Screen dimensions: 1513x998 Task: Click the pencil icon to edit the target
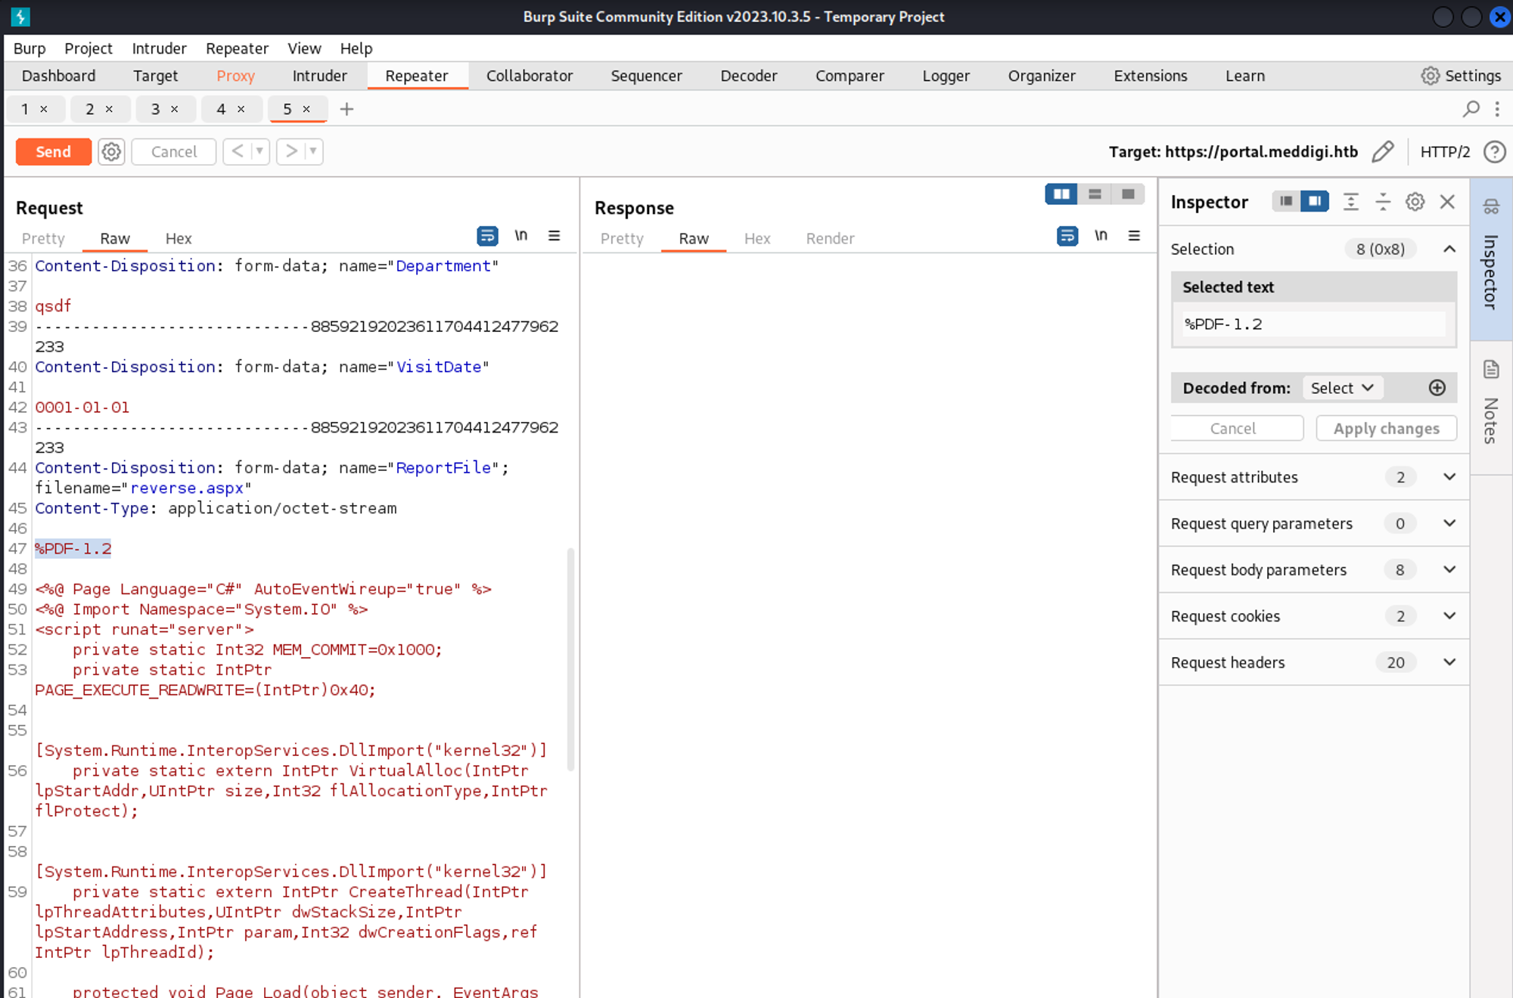(x=1382, y=152)
